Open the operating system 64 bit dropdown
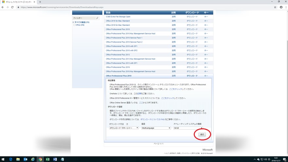 (x=188, y=128)
